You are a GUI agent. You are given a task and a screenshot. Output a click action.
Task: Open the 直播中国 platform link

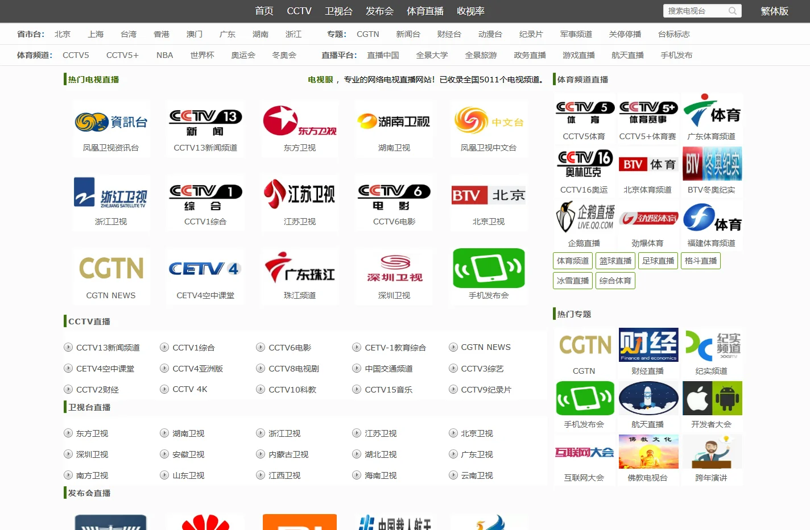pyautogui.click(x=383, y=55)
